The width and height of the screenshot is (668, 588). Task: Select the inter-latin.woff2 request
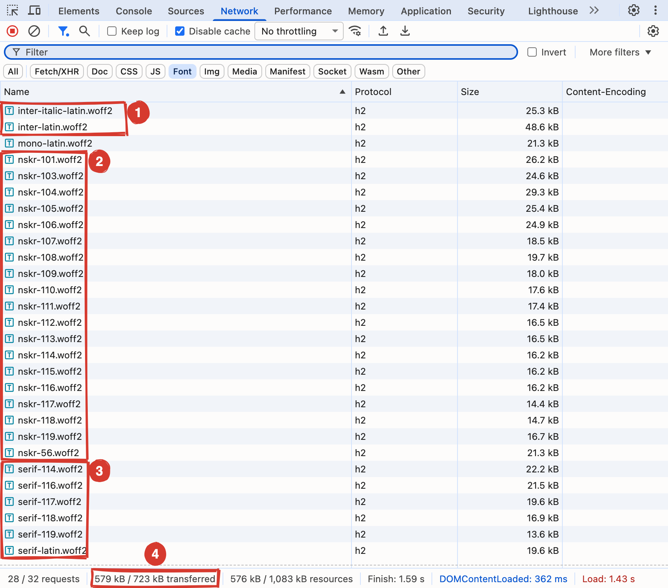52,127
